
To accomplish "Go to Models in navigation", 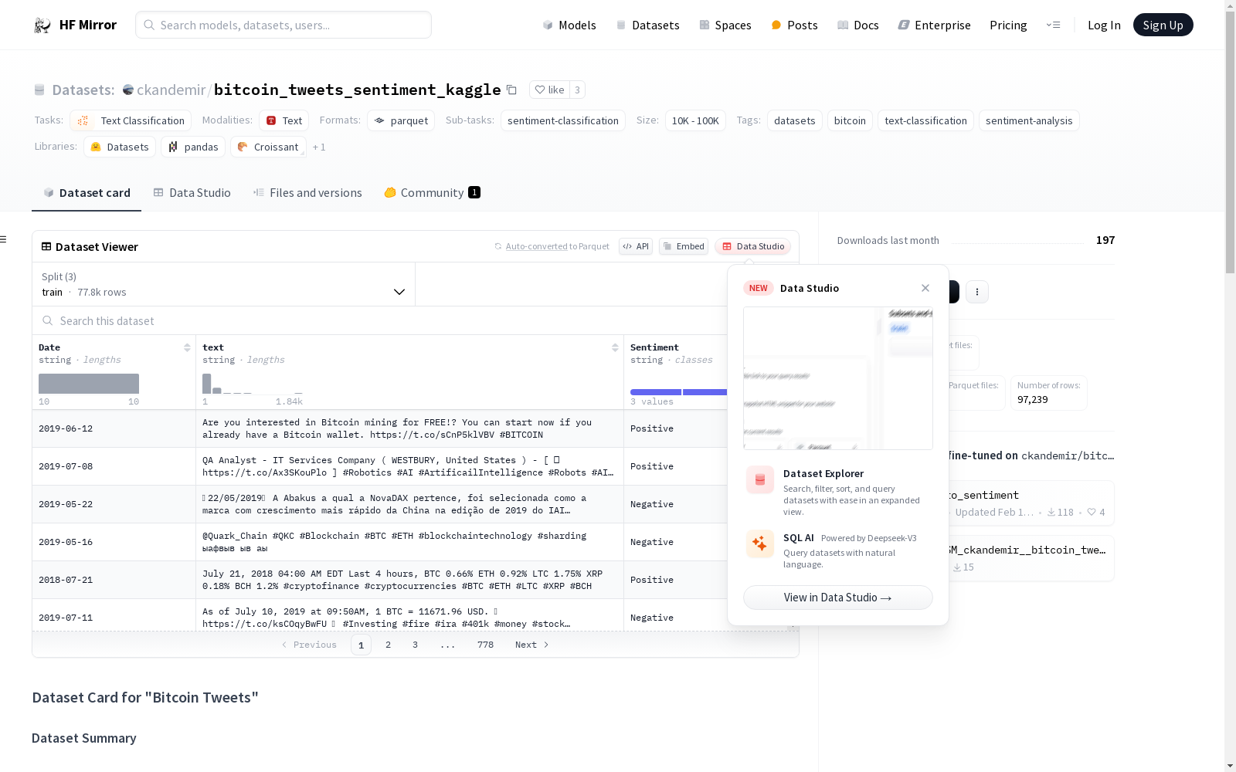I will pos(569,25).
